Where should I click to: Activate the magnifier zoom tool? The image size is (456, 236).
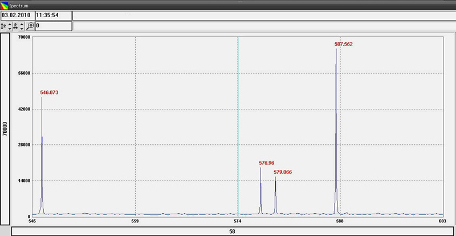pos(30,26)
